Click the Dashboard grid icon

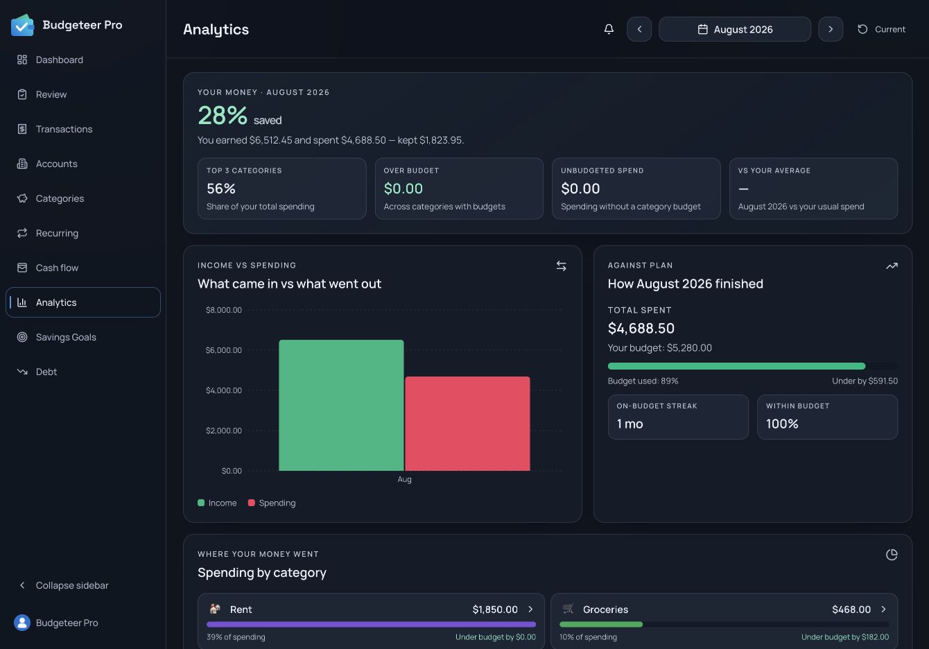(22, 60)
